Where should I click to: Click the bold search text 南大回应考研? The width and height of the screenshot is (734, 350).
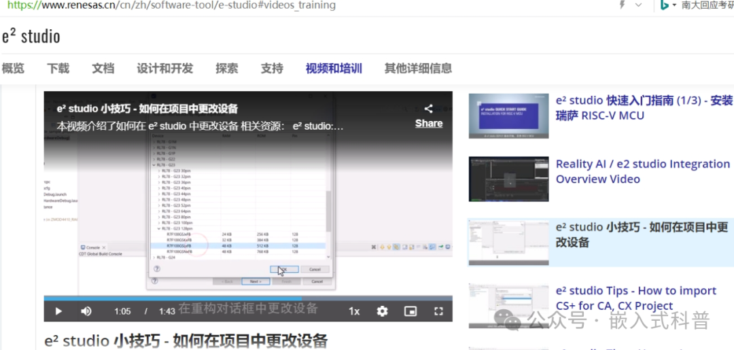coord(707,5)
